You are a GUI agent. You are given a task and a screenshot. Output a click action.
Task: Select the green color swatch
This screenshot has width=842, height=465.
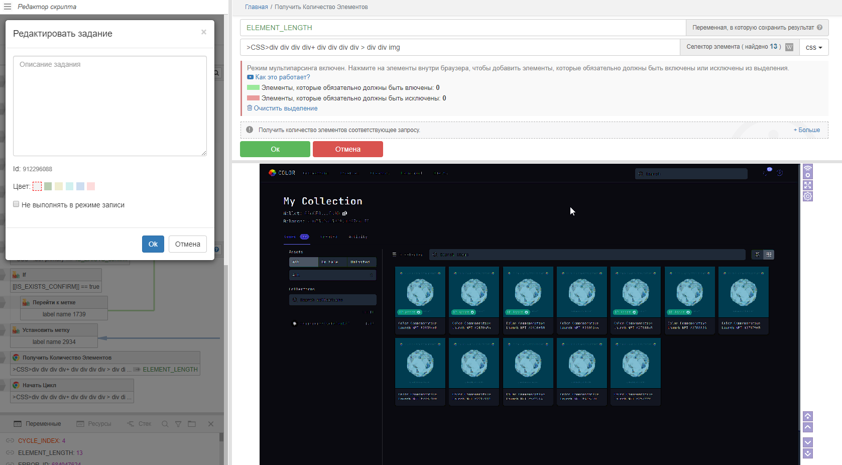[48, 186]
